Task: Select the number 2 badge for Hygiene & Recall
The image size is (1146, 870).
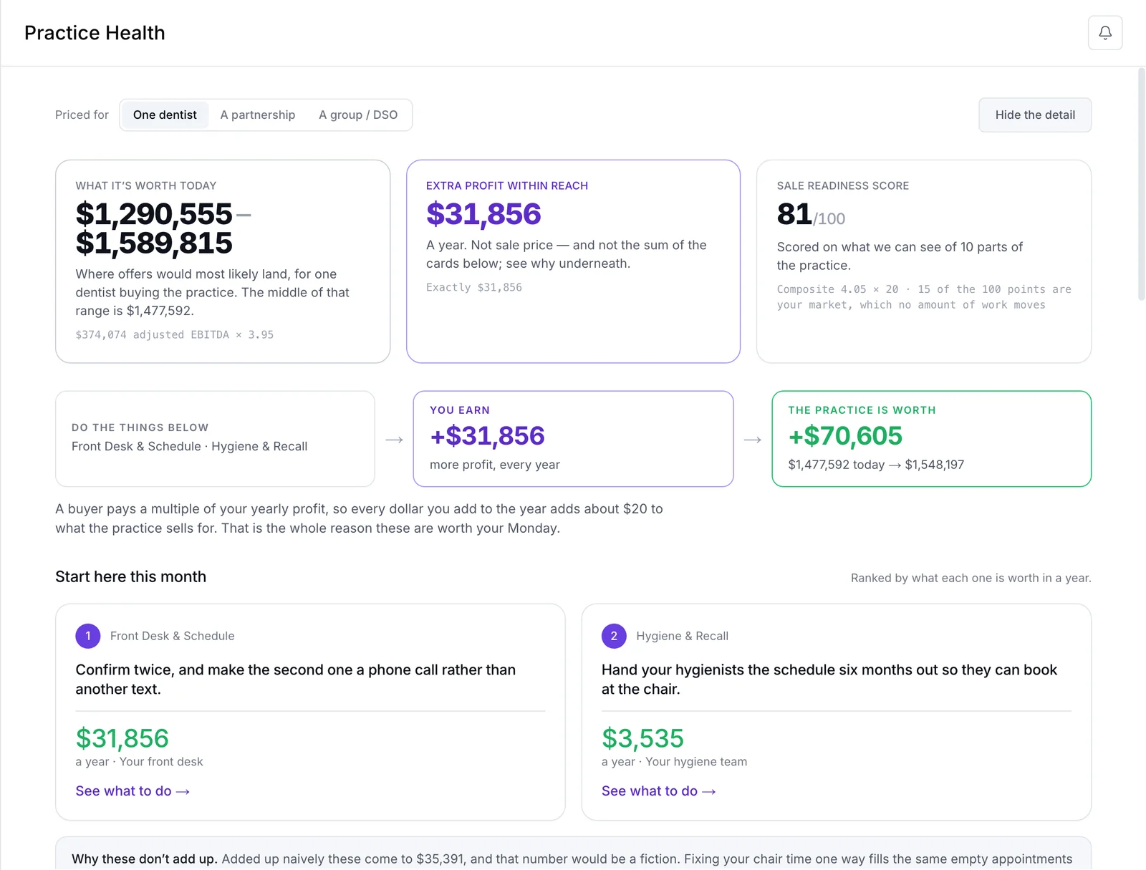Action: pyautogui.click(x=614, y=636)
